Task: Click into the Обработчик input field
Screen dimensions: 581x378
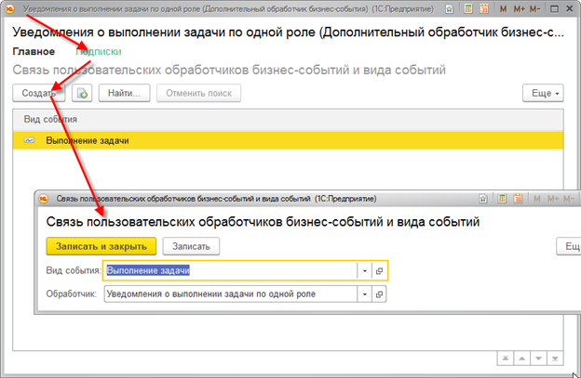Action: [228, 294]
